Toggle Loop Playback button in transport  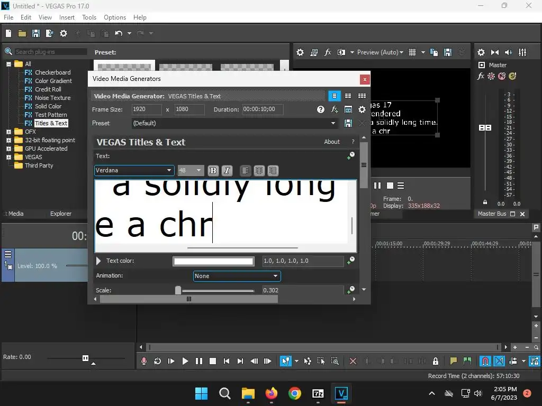[x=157, y=361]
